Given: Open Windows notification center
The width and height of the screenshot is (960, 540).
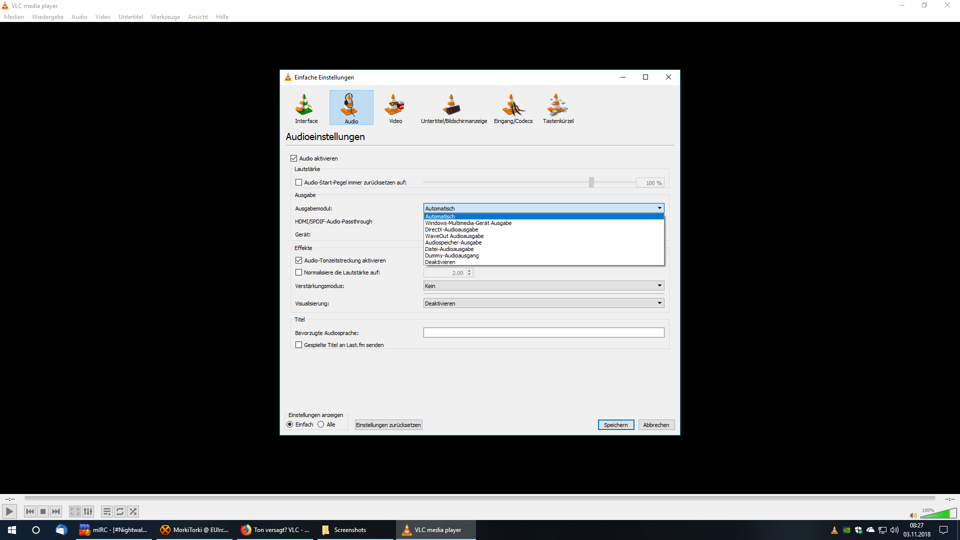Looking at the screenshot, I should point(943,530).
